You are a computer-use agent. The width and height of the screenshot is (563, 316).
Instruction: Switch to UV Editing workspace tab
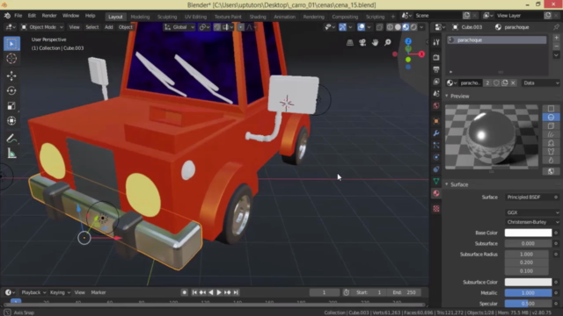click(195, 17)
